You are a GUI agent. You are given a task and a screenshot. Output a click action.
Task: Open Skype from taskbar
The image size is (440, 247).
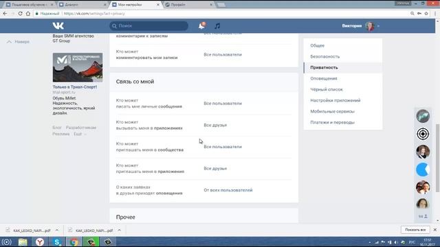click(57, 242)
